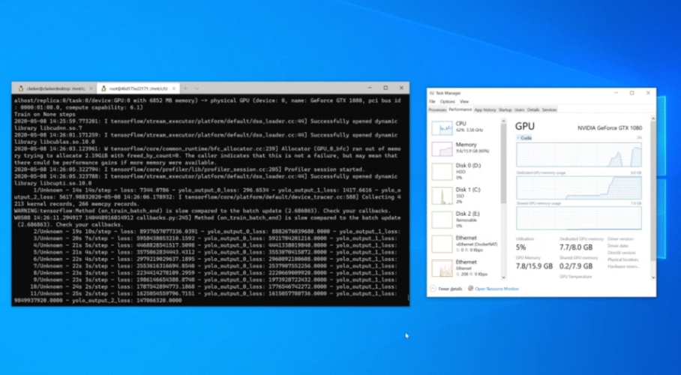Click the 7.7/8.0 GB dedicated memory value
This screenshot has width=681, height=375.
pos(576,247)
